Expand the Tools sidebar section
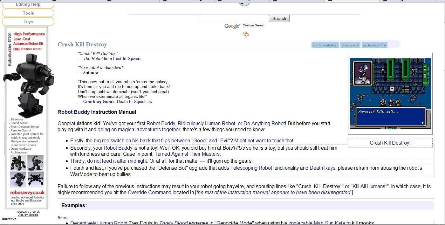The height and width of the screenshot is (225, 445). tap(28, 13)
